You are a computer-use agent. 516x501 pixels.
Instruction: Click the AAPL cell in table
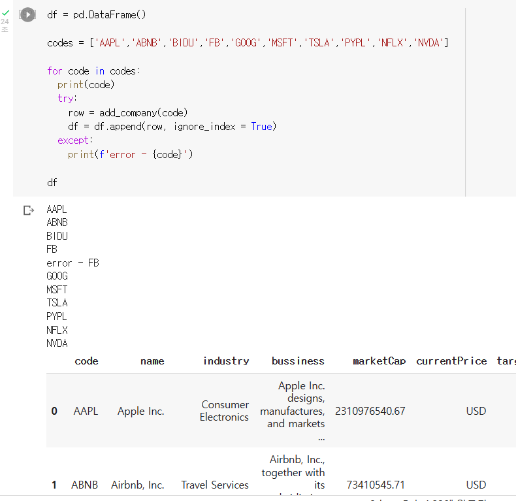[86, 411]
